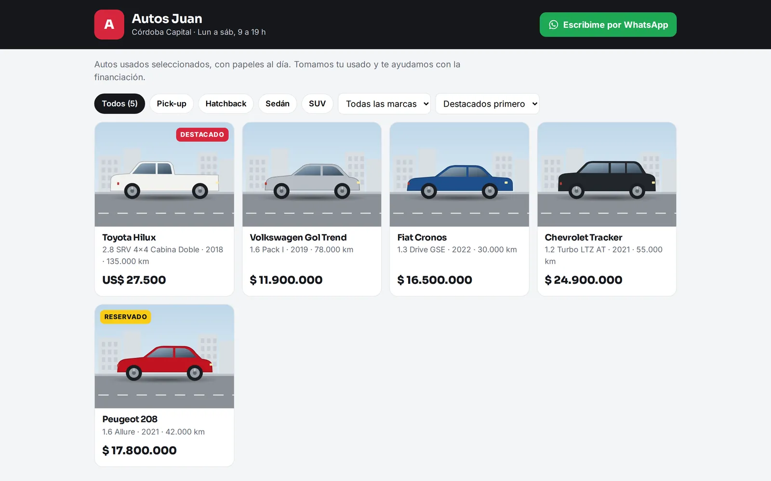This screenshot has width=771, height=481.
Task: Open the Todas las marcas dropdown
Action: (384, 104)
